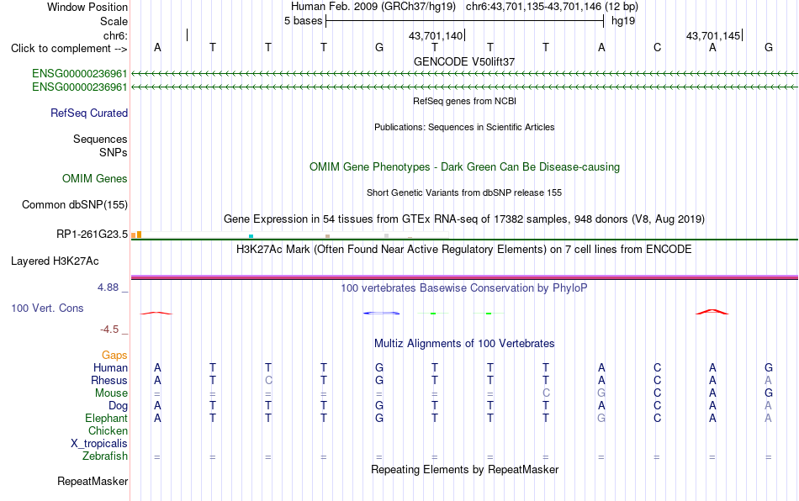This screenshot has width=799, height=501.
Task: Click the SNPs track label
Action: click(x=114, y=152)
